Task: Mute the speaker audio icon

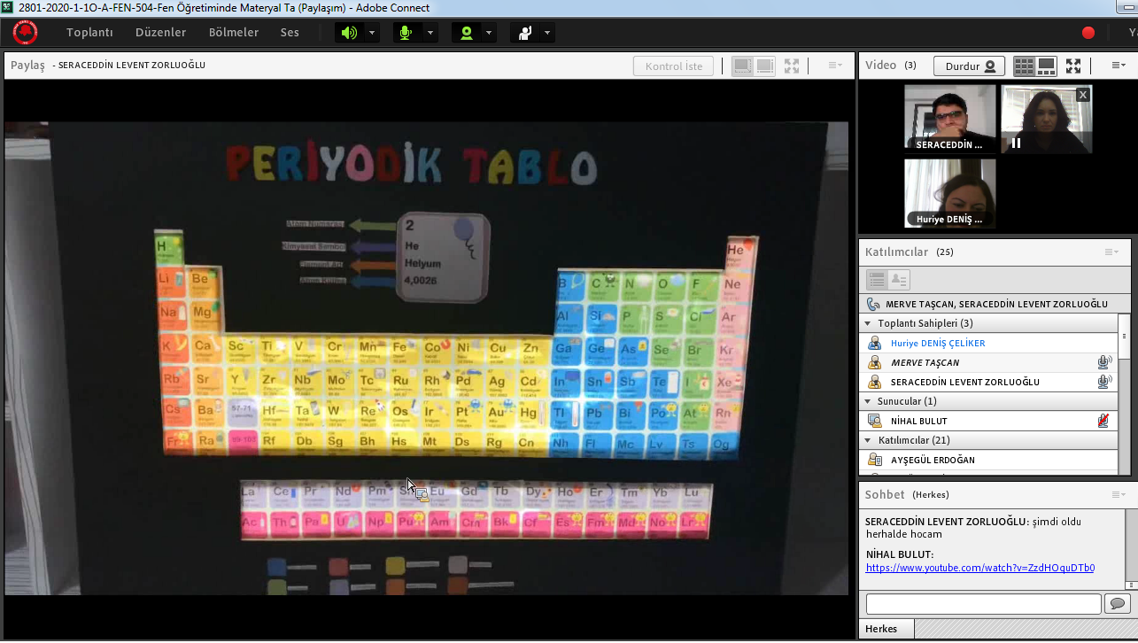Action: tap(350, 33)
